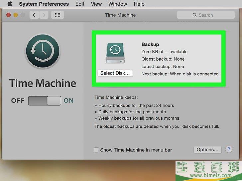This screenshot has height=181, width=242.
Task: Open the Edit menu
Action: click(x=80, y=4)
